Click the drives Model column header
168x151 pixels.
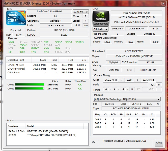[x=55, y=126]
